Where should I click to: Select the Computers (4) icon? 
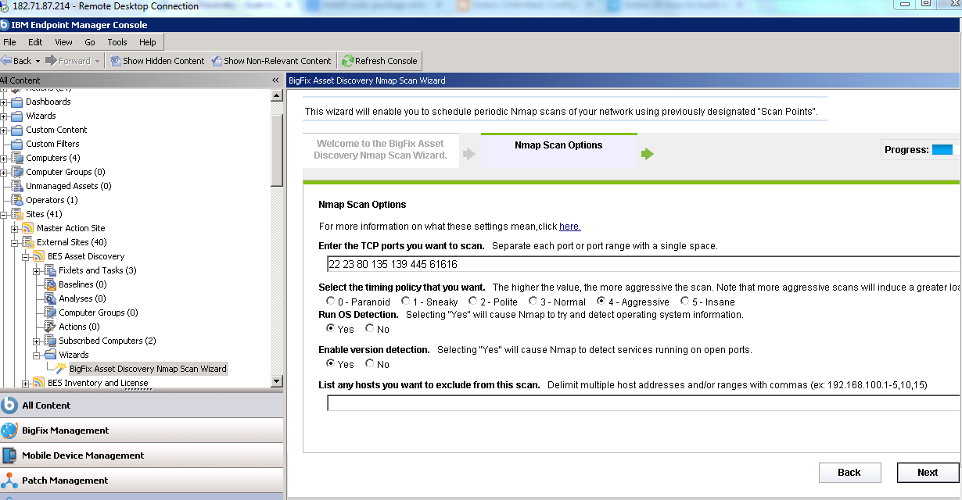point(17,158)
